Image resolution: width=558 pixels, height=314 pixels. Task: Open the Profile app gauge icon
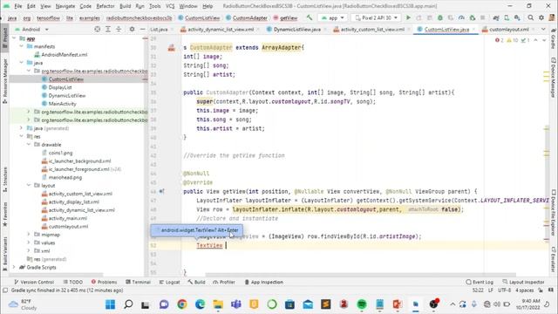[461, 17]
